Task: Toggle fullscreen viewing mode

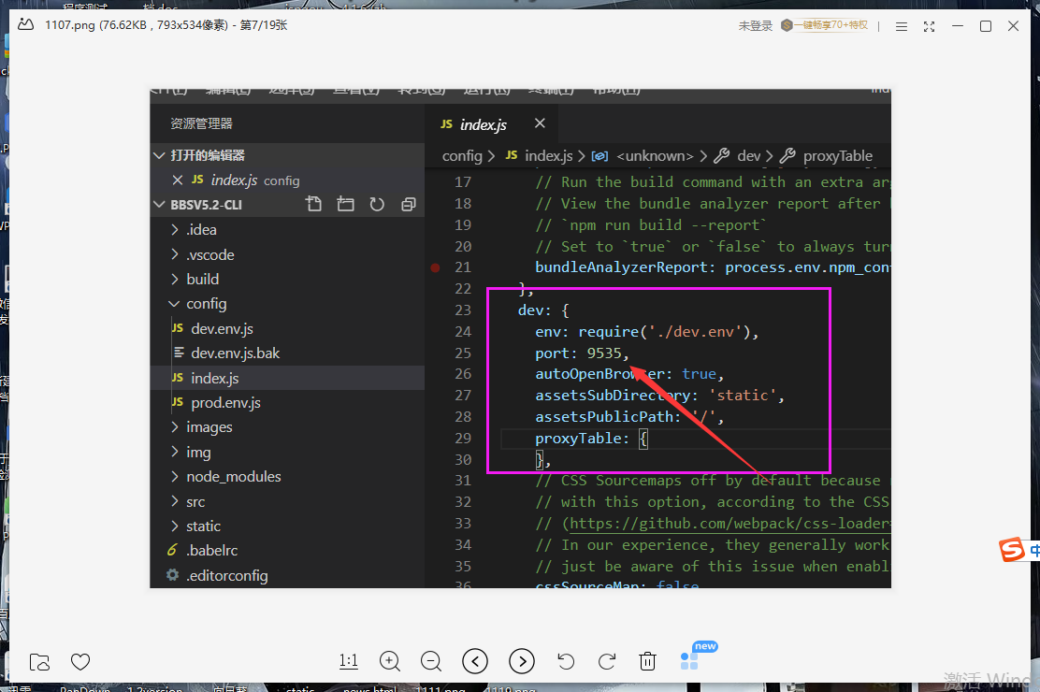Action: coord(929,26)
